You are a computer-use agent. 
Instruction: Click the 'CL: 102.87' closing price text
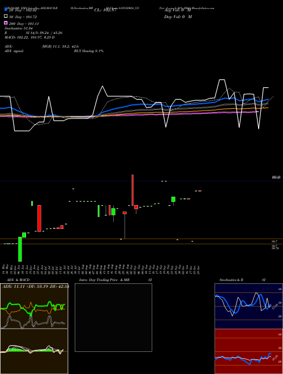[105, 10]
